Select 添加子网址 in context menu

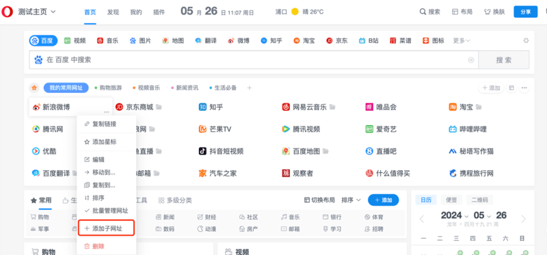tap(106, 228)
